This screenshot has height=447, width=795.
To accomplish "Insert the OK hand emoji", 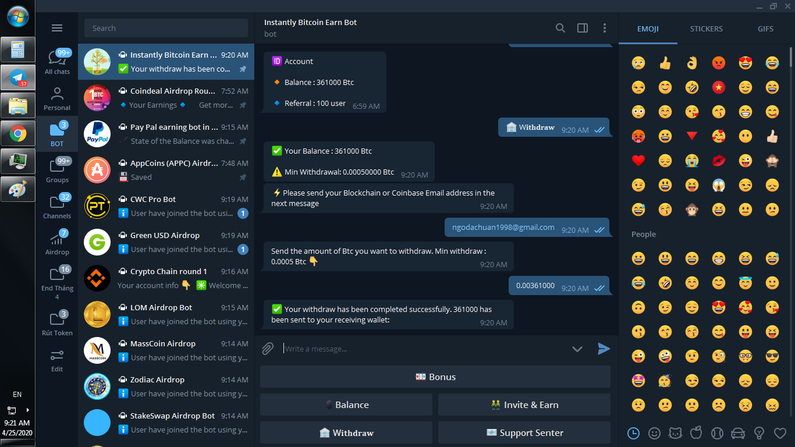I will click(x=692, y=63).
